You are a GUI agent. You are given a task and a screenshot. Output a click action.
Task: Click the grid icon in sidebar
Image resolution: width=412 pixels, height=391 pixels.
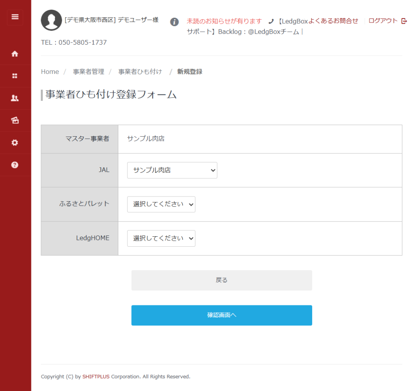coord(15,76)
